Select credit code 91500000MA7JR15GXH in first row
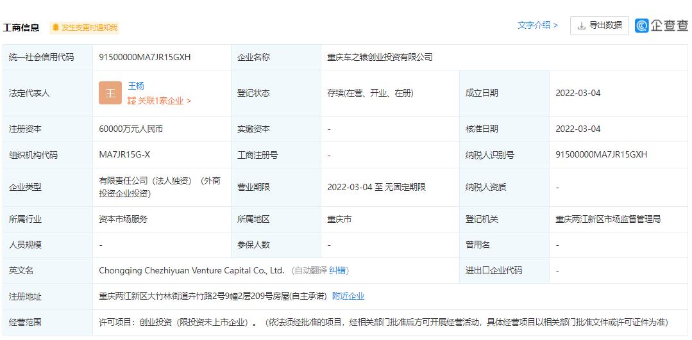 coord(145,57)
